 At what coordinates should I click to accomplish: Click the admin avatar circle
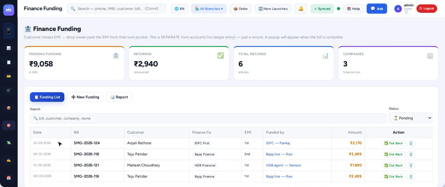pyautogui.click(x=398, y=9)
